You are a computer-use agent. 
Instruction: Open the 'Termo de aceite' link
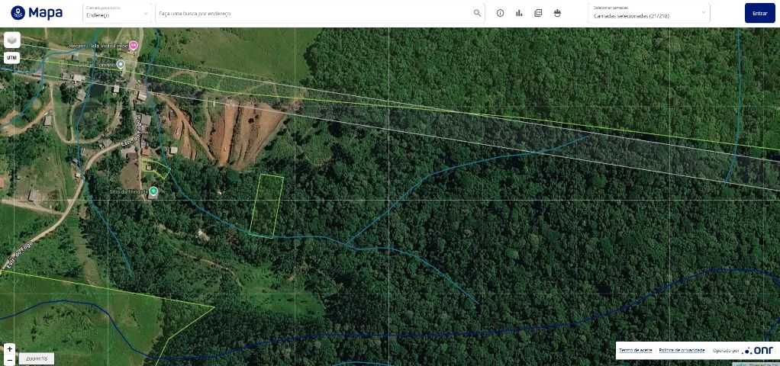[635, 351]
